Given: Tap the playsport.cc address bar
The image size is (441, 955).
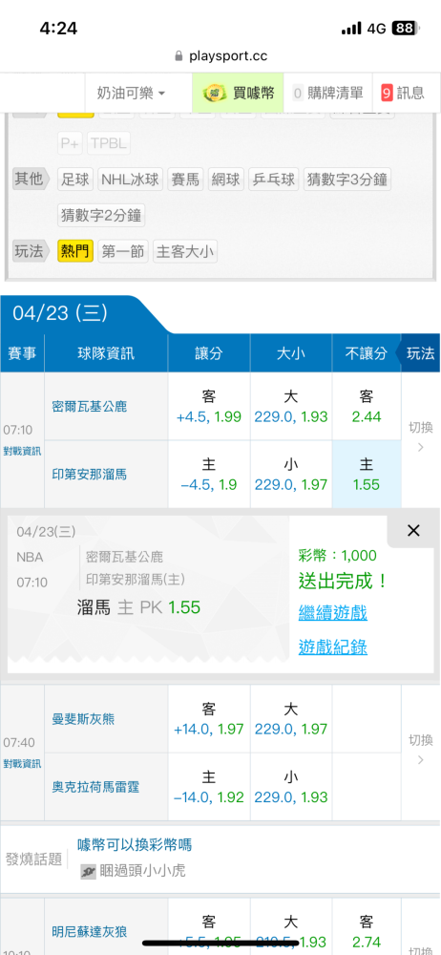Looking at the screenshot, I should click(220, 56).
